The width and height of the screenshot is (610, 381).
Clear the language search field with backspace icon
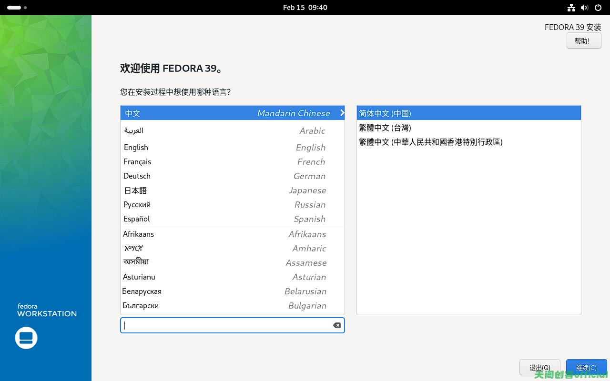click(x=337, y=325)
